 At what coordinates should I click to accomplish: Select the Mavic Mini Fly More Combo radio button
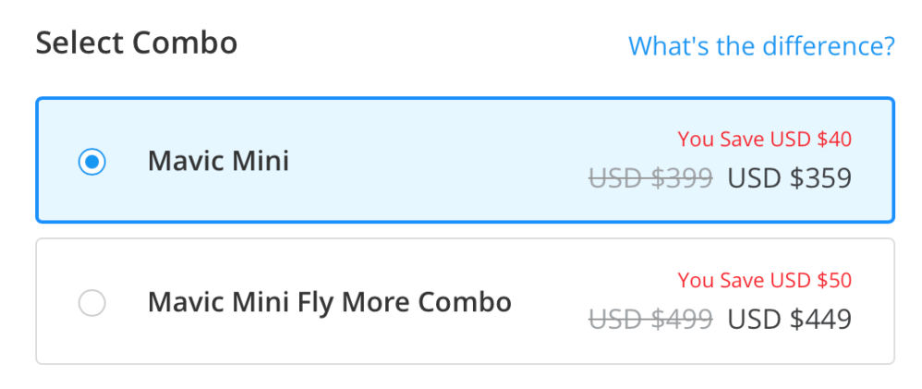pyautogui.click(x=91, y=302)
